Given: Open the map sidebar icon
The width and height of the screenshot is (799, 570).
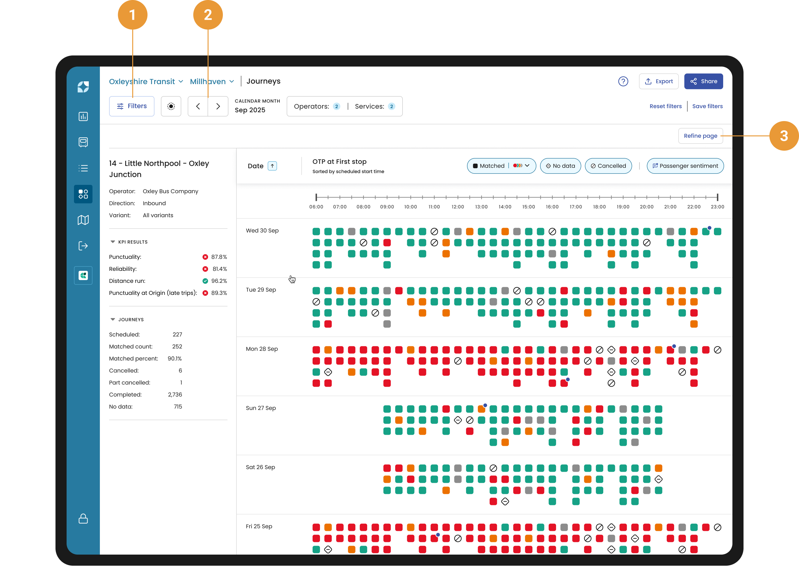Looking at the screenshot, I should (x=83, y=220).
